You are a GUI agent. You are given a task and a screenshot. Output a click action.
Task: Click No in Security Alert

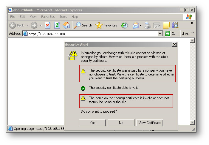[x=121, y=123]
